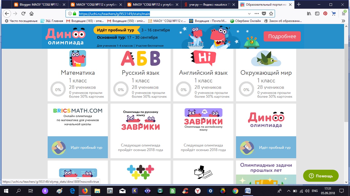
Task: Open the Русский язык АБВ icon
Action: point(140,58)
